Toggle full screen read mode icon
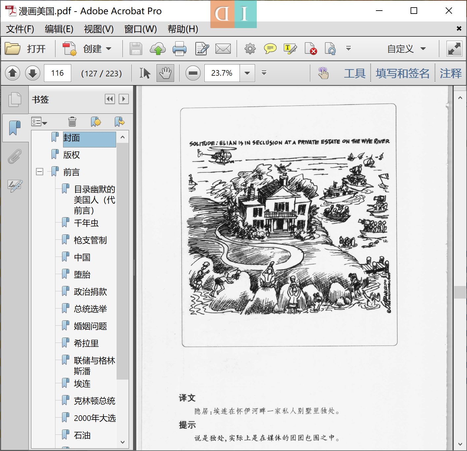 click(x=454, y=49)
